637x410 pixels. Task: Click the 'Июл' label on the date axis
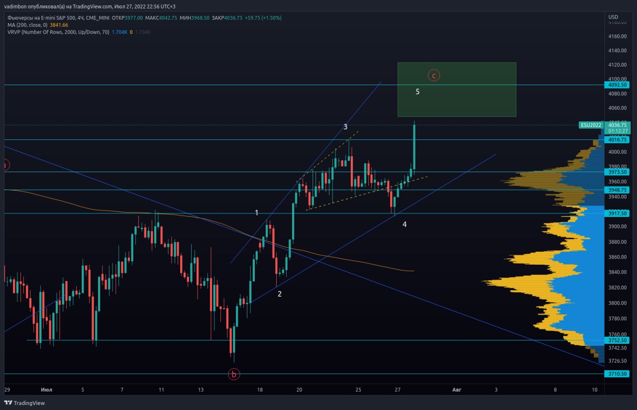(x=47, y=390)
